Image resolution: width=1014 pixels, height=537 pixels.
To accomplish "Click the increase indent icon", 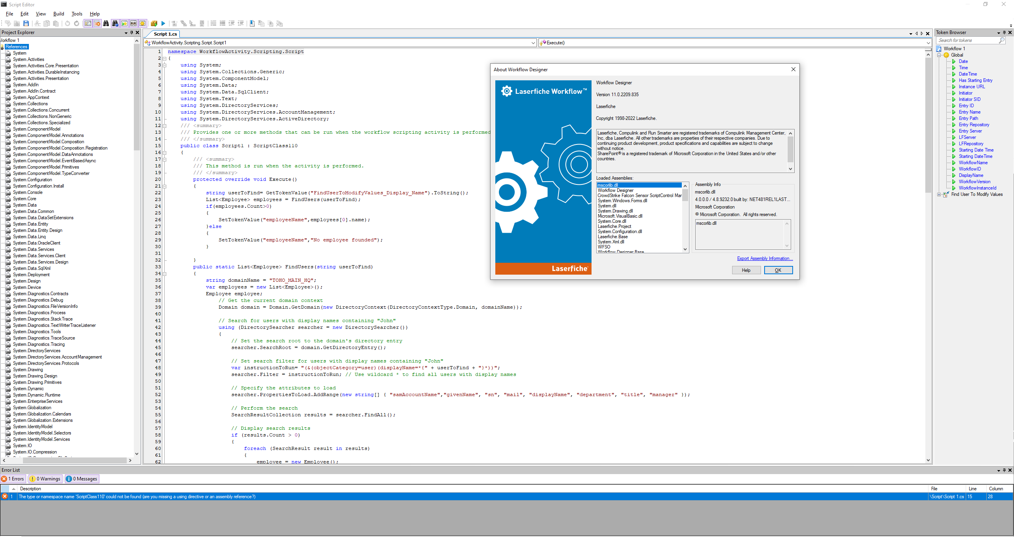I will 232,23.
